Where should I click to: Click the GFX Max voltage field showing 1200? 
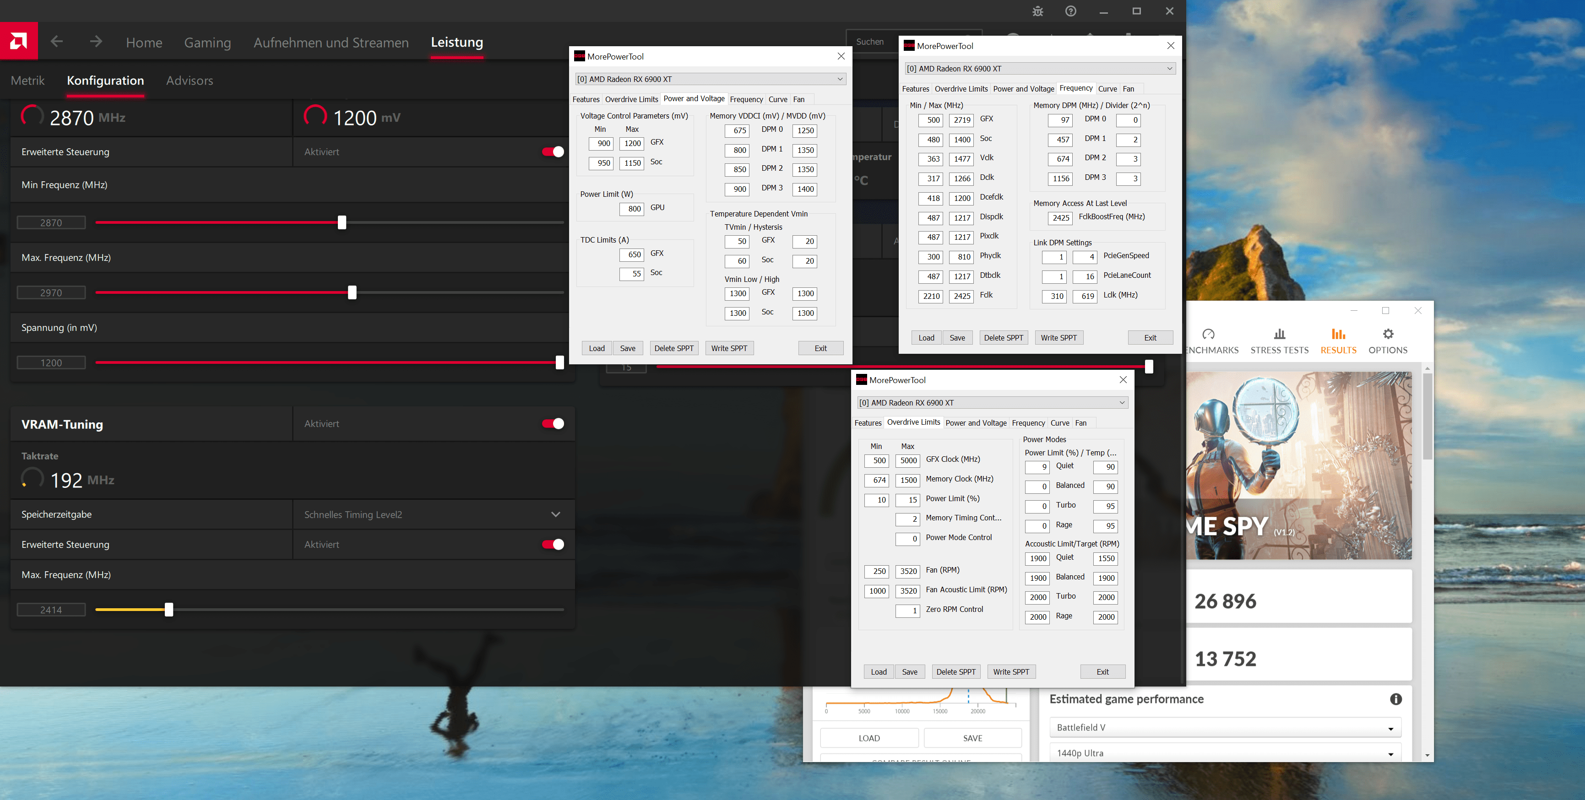coord(631,143)
